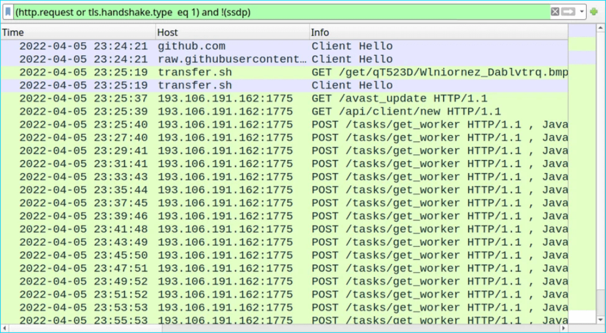
Task: Click the display filter bookmark icon
Action: pyautogui.click(x=8, y=12)
